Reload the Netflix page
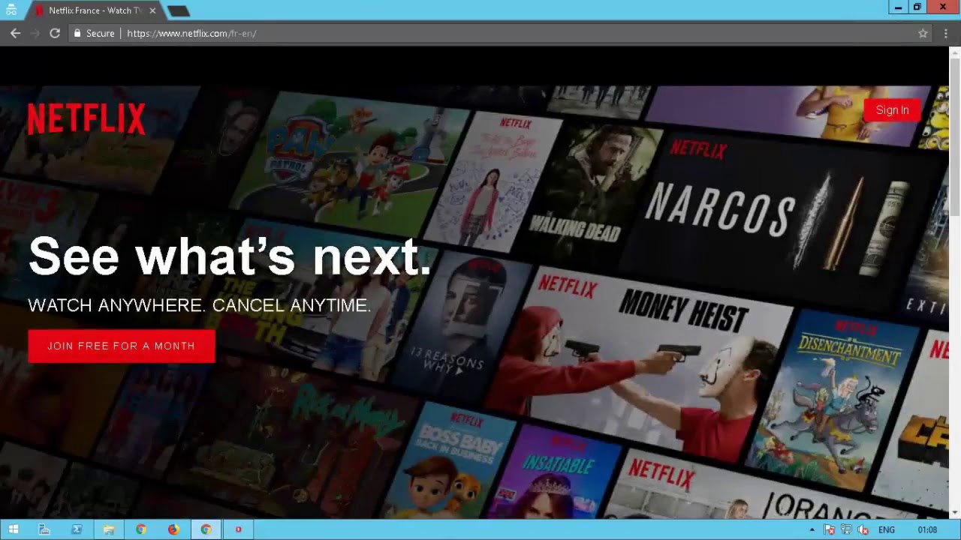This screenshot has width=961, height=540. (55, 33)
